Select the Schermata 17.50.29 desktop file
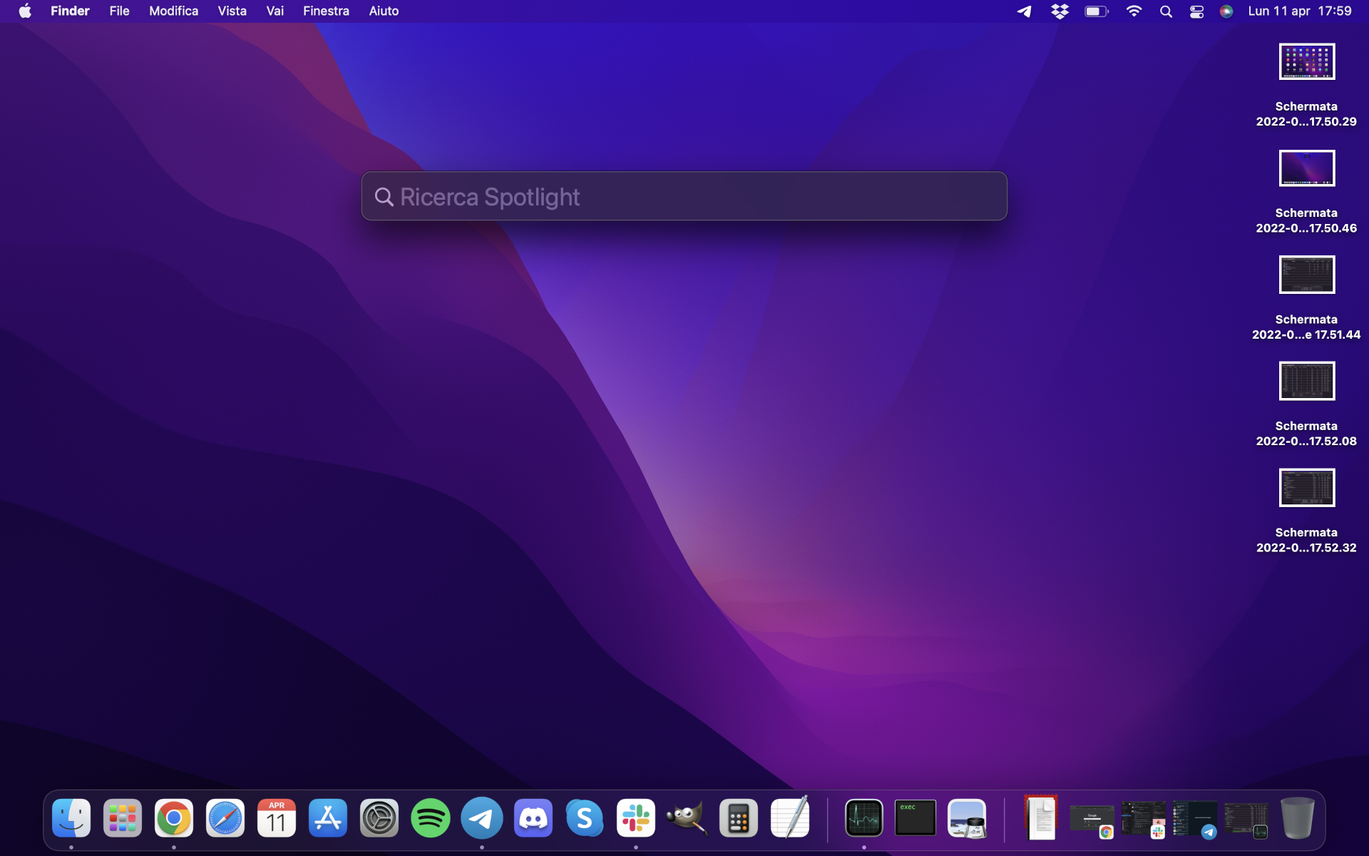Viewport: 1369px width, 856px height. tap(1306, 86)
